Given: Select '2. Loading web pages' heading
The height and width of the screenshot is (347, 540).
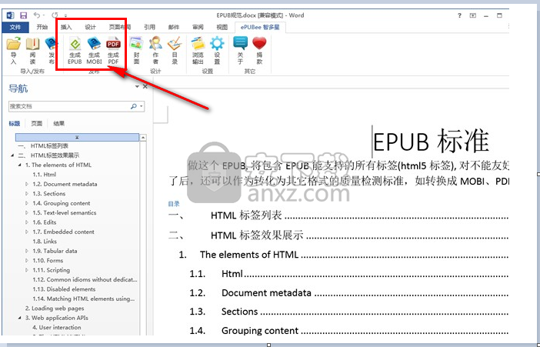Looking at the screenshot, I should 55,309.
